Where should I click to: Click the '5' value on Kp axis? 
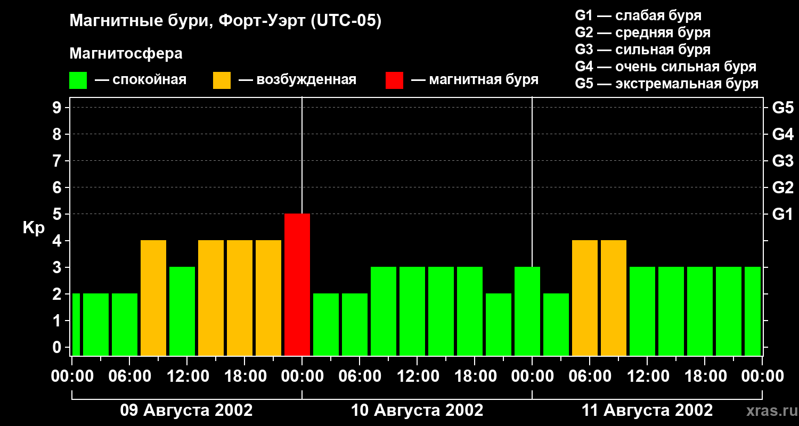[x=58, y=214]
